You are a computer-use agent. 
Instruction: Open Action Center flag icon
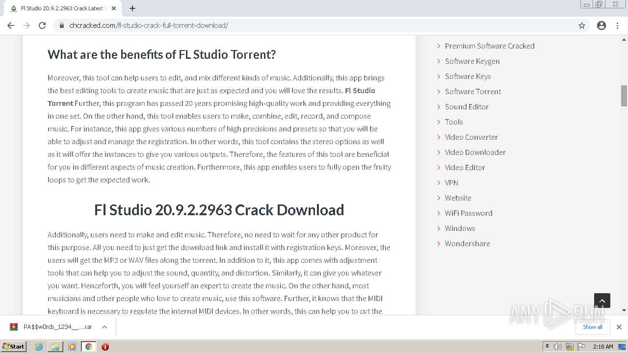point(581,347)
